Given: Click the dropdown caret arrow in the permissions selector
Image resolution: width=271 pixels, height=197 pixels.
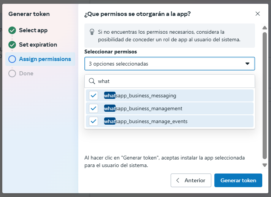Looking at the screenshot, I should pyautogui.click(x=247, y=64).
